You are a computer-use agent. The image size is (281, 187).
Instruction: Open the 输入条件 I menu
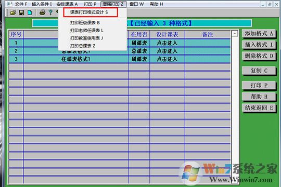(x=42, y=4)
